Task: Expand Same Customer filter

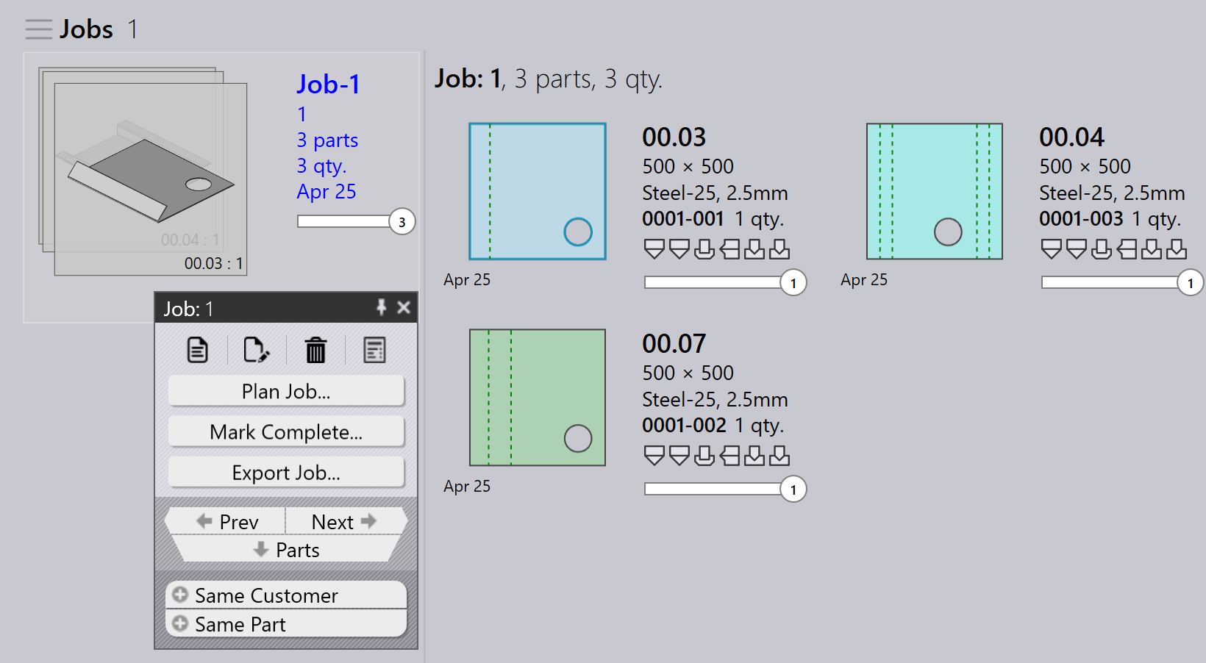Action: (x=286, y=595)
